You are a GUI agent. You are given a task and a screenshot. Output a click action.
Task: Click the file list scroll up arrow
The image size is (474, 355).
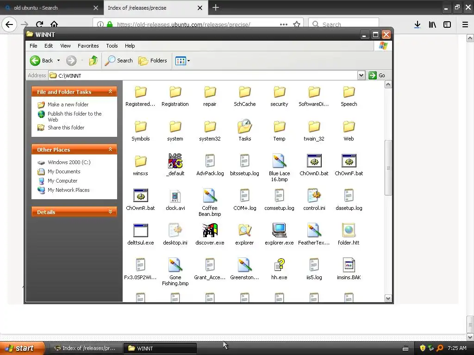tap(388, 85)
